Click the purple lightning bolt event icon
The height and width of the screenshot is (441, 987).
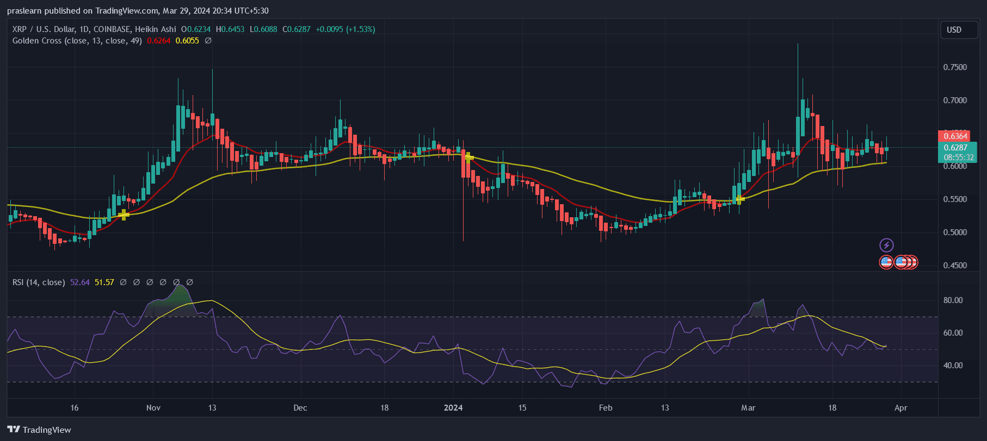(x=886, y=245)
